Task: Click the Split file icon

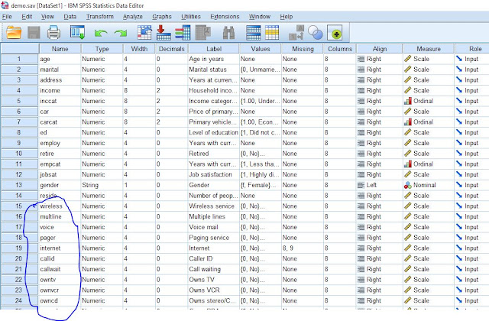Action: coord(296,32)
